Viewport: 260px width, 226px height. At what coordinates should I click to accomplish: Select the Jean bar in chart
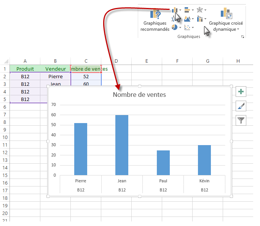pos(122,145)
